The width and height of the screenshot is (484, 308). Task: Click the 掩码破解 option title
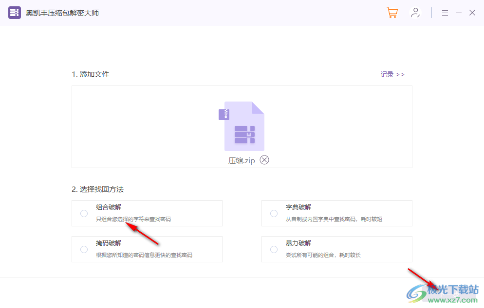point(109,243)
